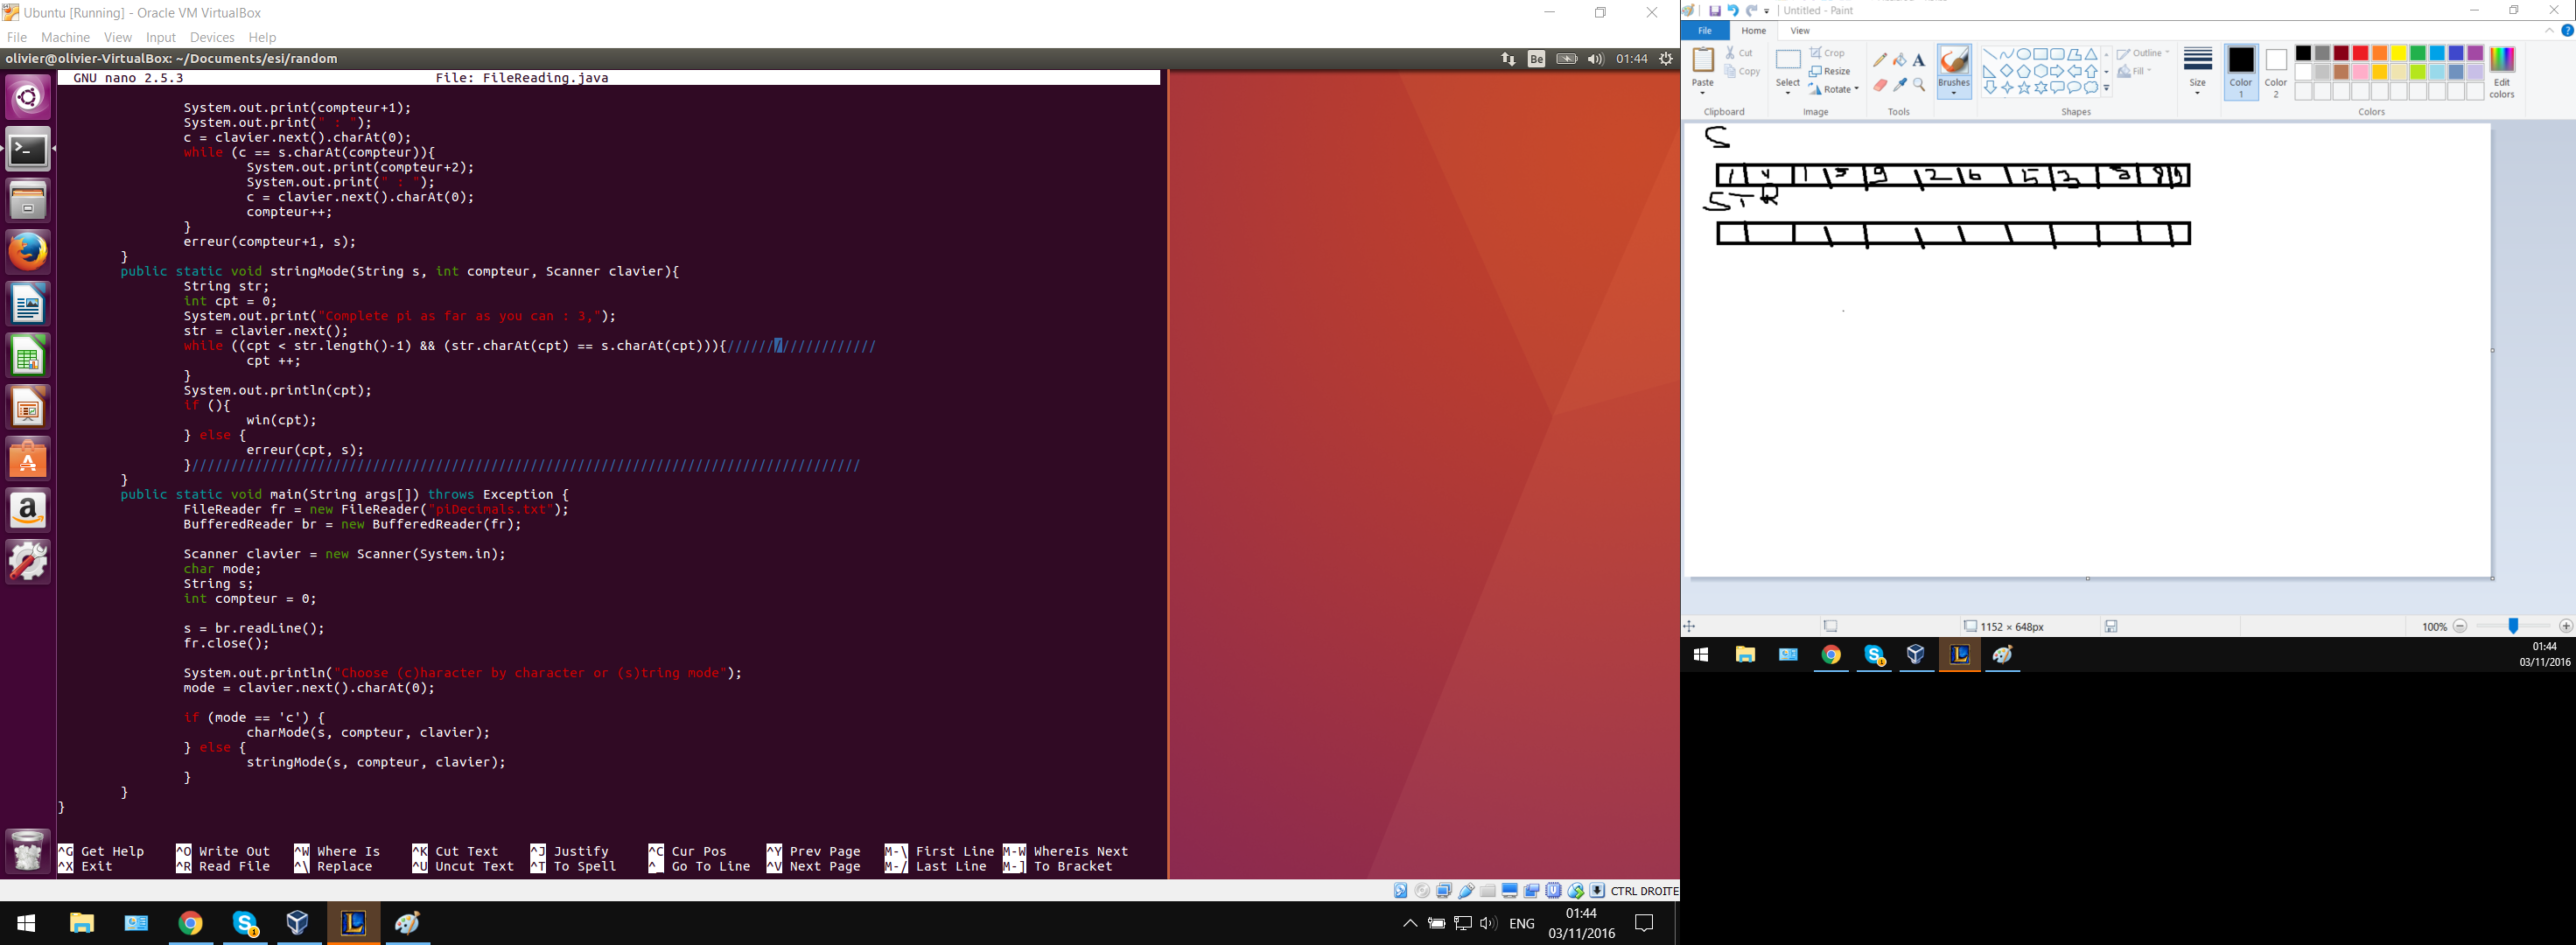
Task: Choose the Right arrow shape
Action: click(2057, 71)
